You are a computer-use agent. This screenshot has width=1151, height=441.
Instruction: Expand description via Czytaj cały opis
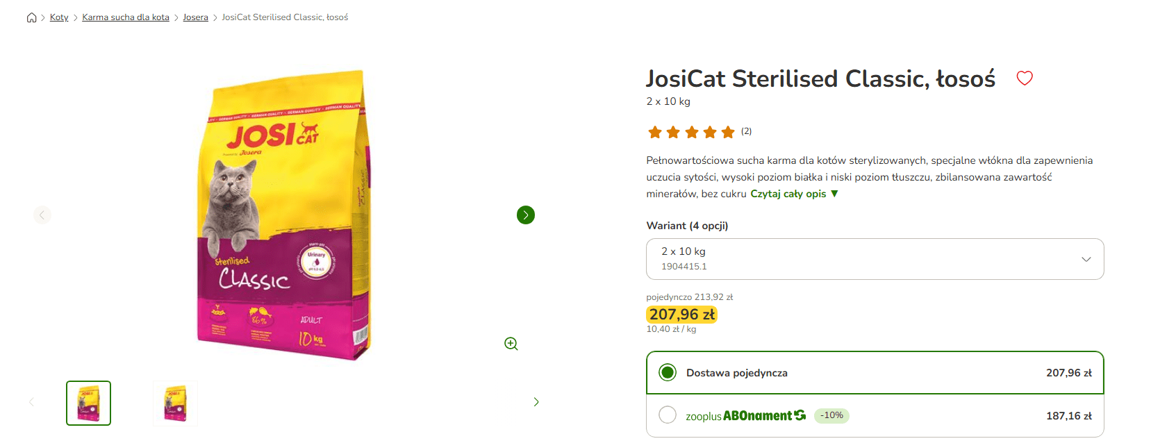[794, 194]
